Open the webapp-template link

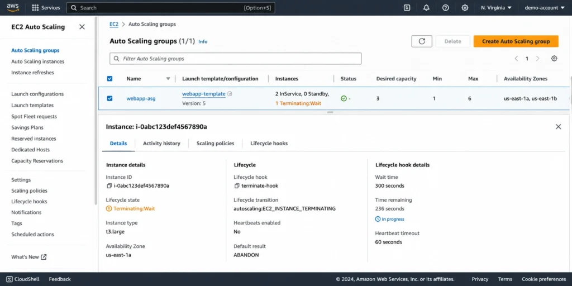pos(204,94)
